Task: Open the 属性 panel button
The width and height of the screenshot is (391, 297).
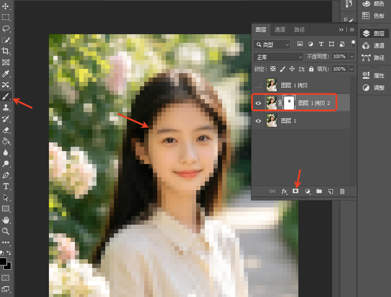Action: (374, 76)
